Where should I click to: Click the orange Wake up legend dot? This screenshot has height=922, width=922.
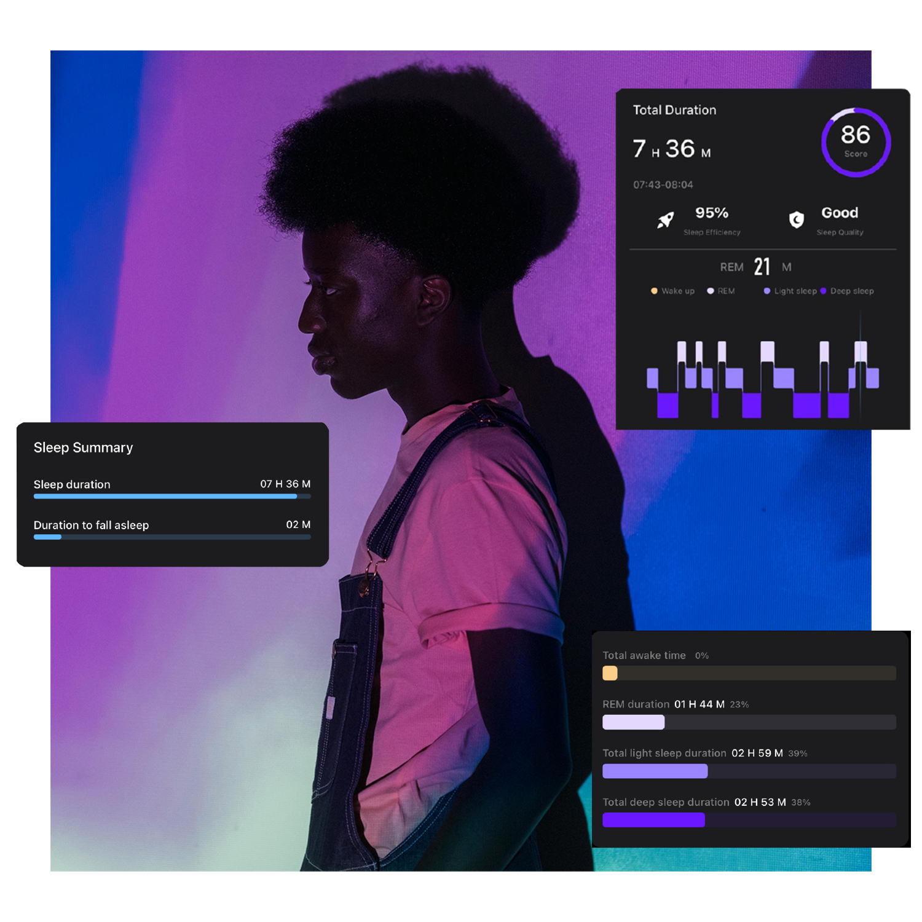tap(654, 291)
